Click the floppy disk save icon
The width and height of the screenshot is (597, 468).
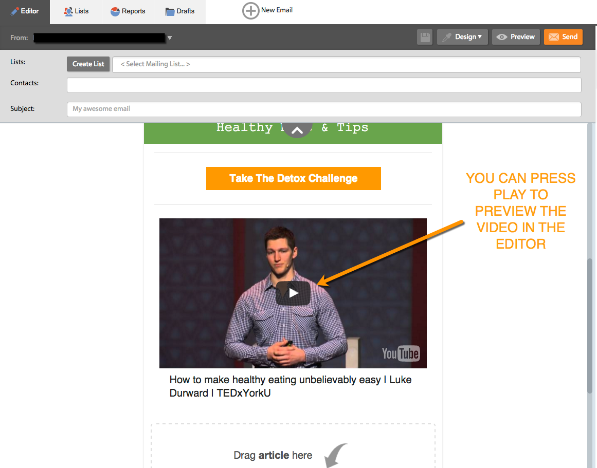(425, 38)
